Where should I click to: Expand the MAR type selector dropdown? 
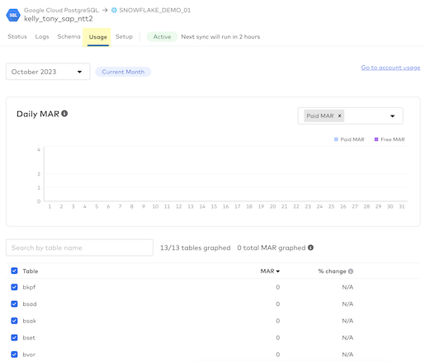pyautogui.click(x=393, y=116)
